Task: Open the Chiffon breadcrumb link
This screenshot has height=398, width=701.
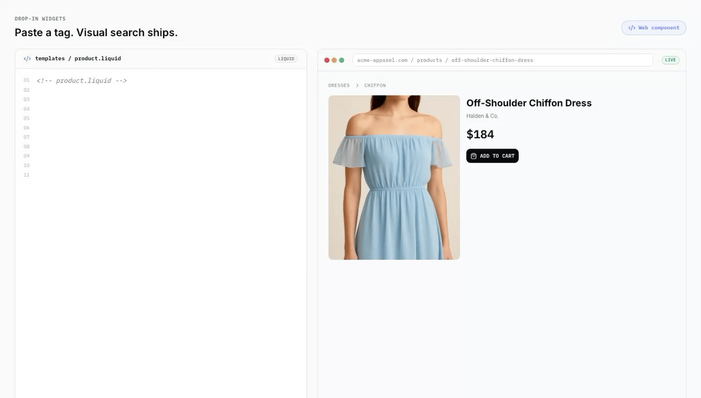Action: (x=375, y=85)
